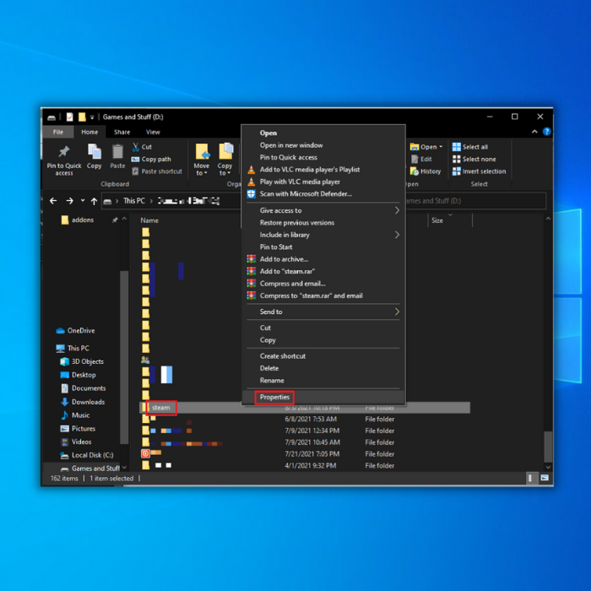The height and width of the screenshot is (591, 591).
Task: Open the File tab
Action: [58, 132]
